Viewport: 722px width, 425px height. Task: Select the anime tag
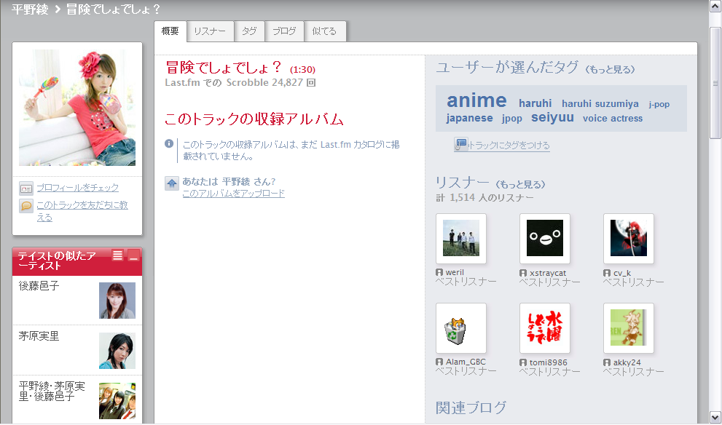click(x=476, y=100)
